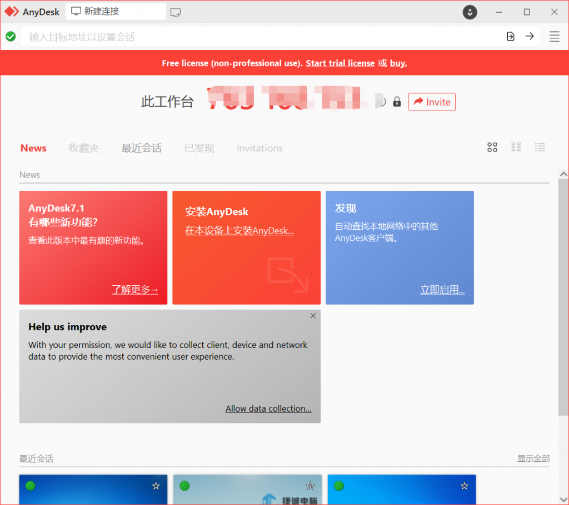This screenshot has height=505, width=569.
Task: Click the file transfer browse icon
Action: (x=511, y=37)
